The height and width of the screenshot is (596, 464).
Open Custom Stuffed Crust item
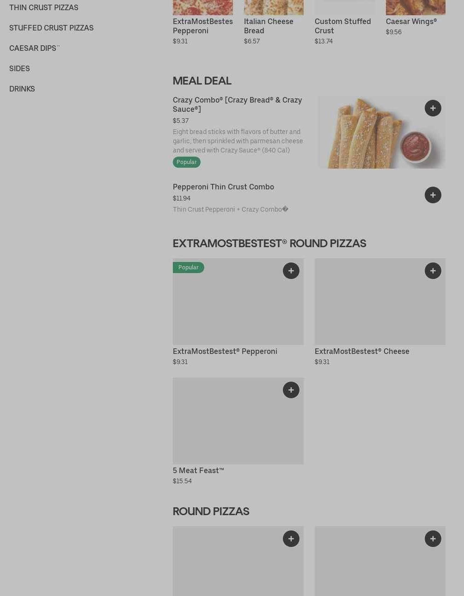tap(342, 26)
